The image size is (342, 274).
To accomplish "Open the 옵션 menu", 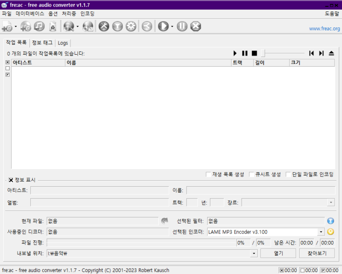I will click(x=53, y=14).
